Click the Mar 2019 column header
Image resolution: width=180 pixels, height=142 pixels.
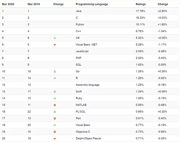coord(34,4)
